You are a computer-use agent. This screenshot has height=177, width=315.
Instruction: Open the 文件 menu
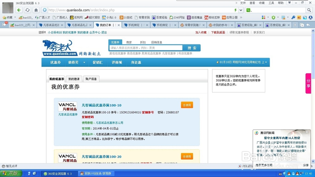(243, 3)
